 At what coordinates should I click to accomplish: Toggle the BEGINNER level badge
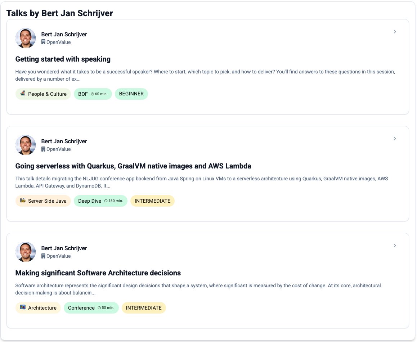pyautogui.click(x=131, y=94)
